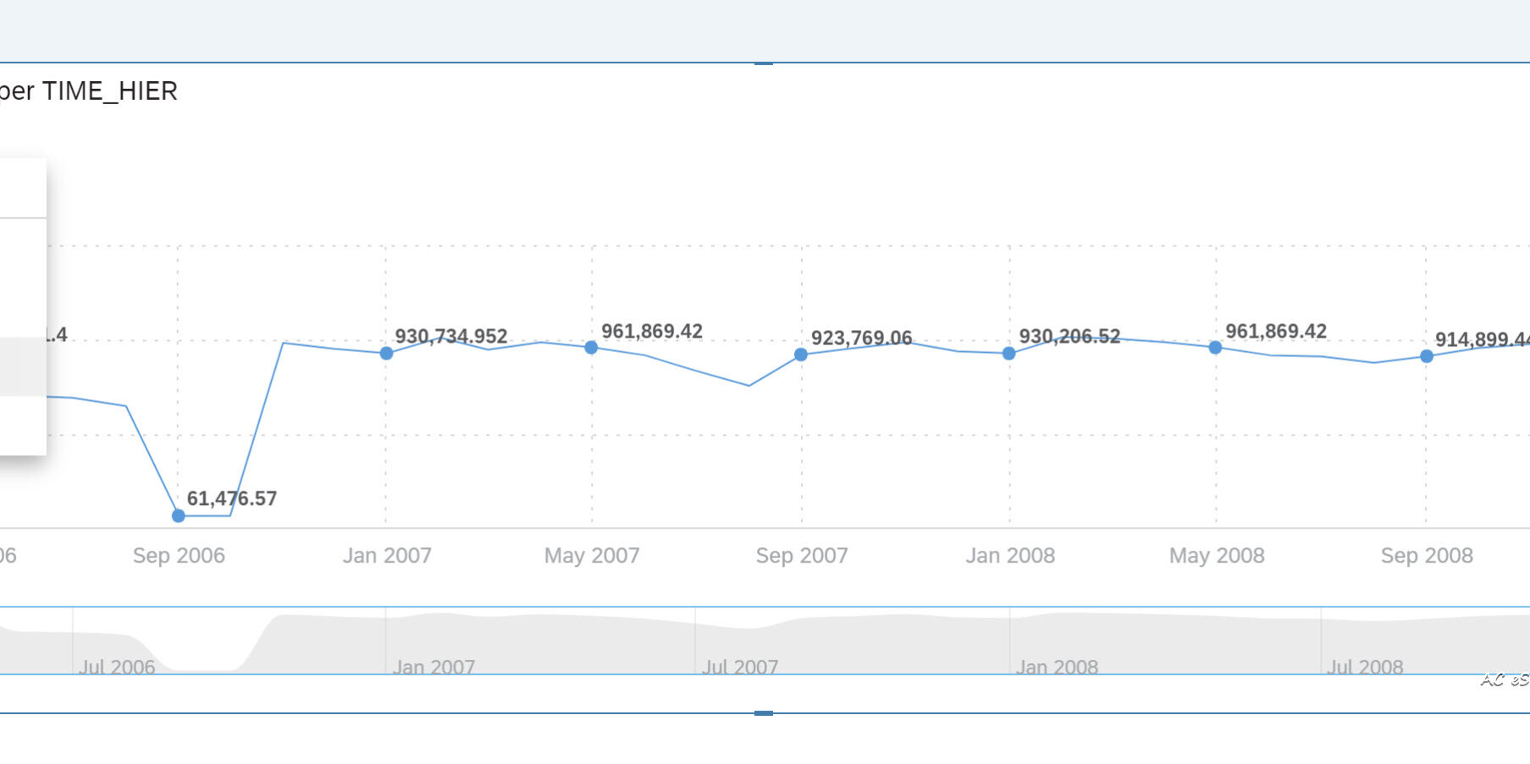This screenshot has width=1530, height=764.
Task: Click the Sep 2006 x-axis label
Action: pos(179,556)
